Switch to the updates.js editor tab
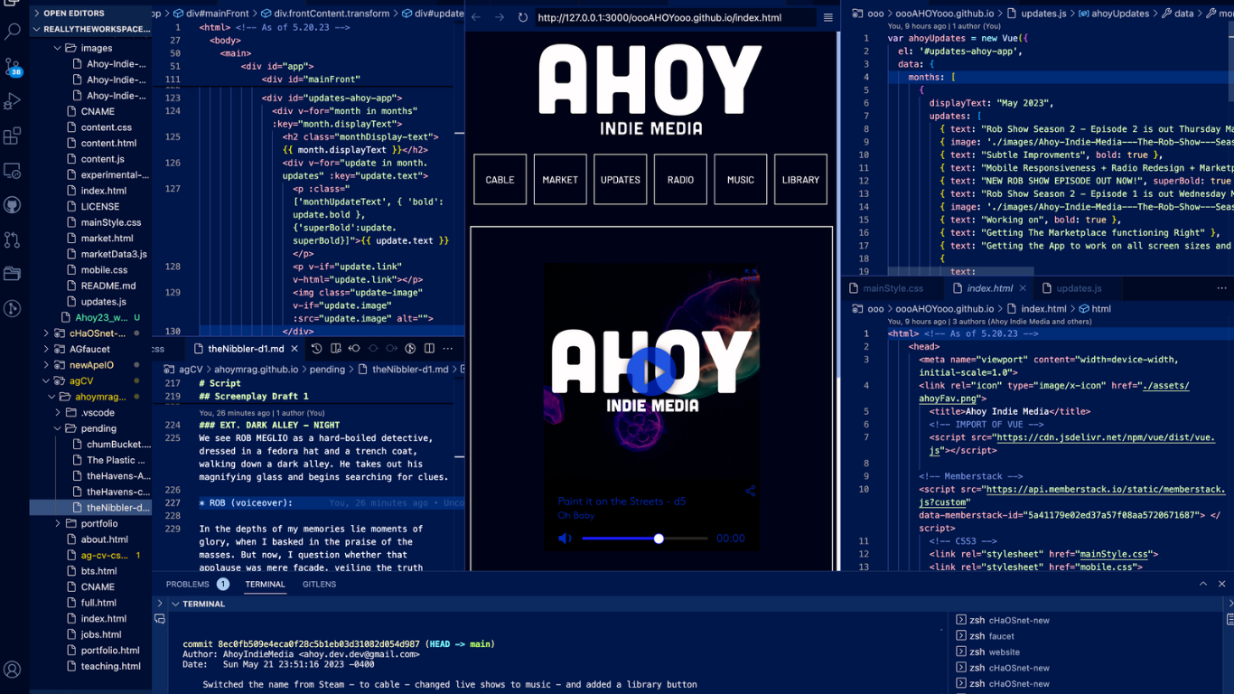Screen dimensions: 1234x694 [x=1079, y=288]
